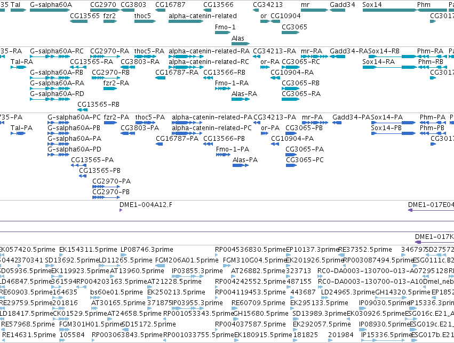The height and width of the screenshot is (343, 454).
Task: Click the Gadd34 gene label
Action: (343, 5)
